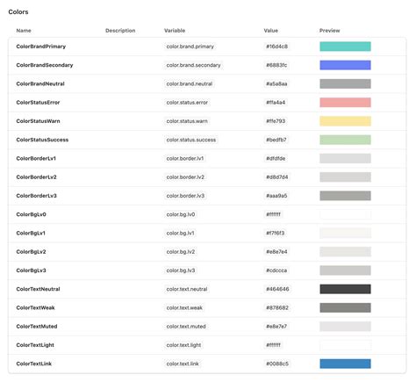Select the ColorBgLv3 preview swatch

click(345, 270)
